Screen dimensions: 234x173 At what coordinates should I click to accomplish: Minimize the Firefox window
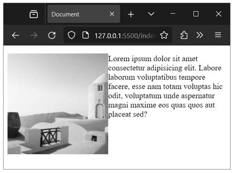coord(173,14)
